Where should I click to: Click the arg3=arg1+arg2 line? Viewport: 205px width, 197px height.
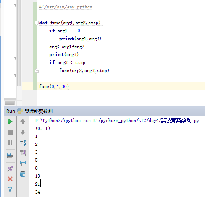click(x=67, y=47)
